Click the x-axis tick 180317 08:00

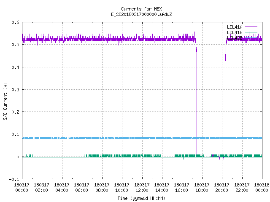[102, 187]
